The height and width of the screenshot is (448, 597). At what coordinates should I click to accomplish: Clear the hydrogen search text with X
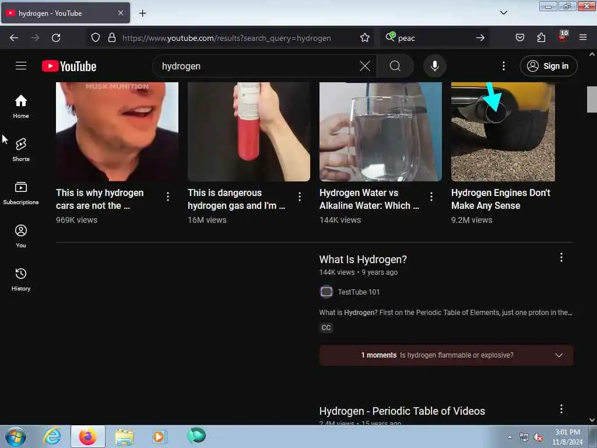365,66
